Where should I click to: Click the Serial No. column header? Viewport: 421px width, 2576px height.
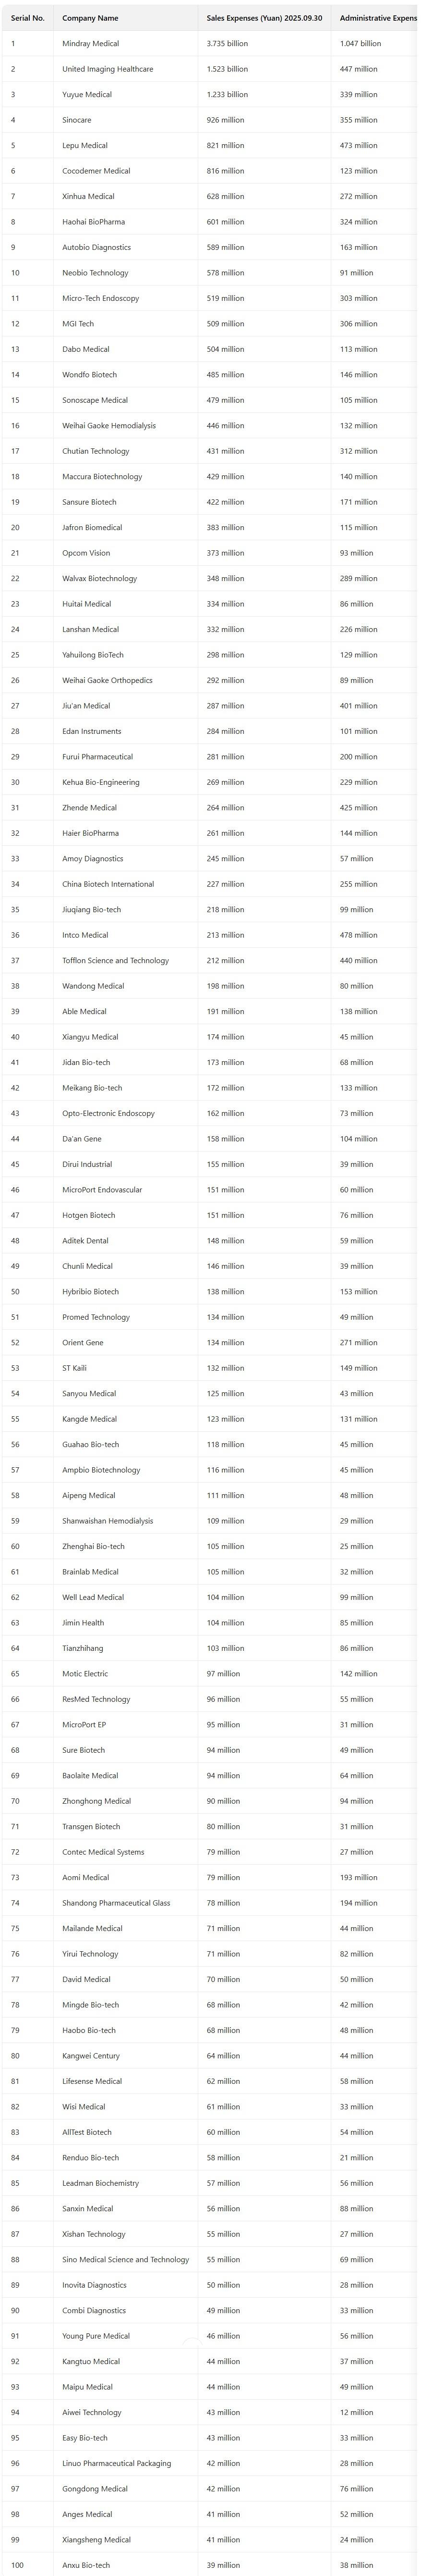(27, 18)
